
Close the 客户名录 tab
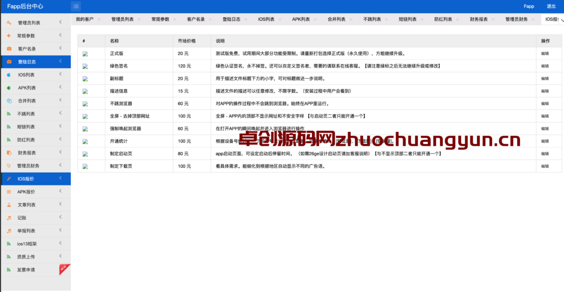(210, 19)
